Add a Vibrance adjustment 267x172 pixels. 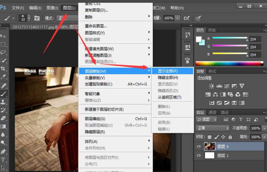(x=242, y=86)
